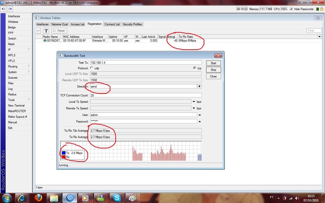Open Windows Live Messenger from the taskbar
The height and width of the screenshot is (203, 325).
101,198
